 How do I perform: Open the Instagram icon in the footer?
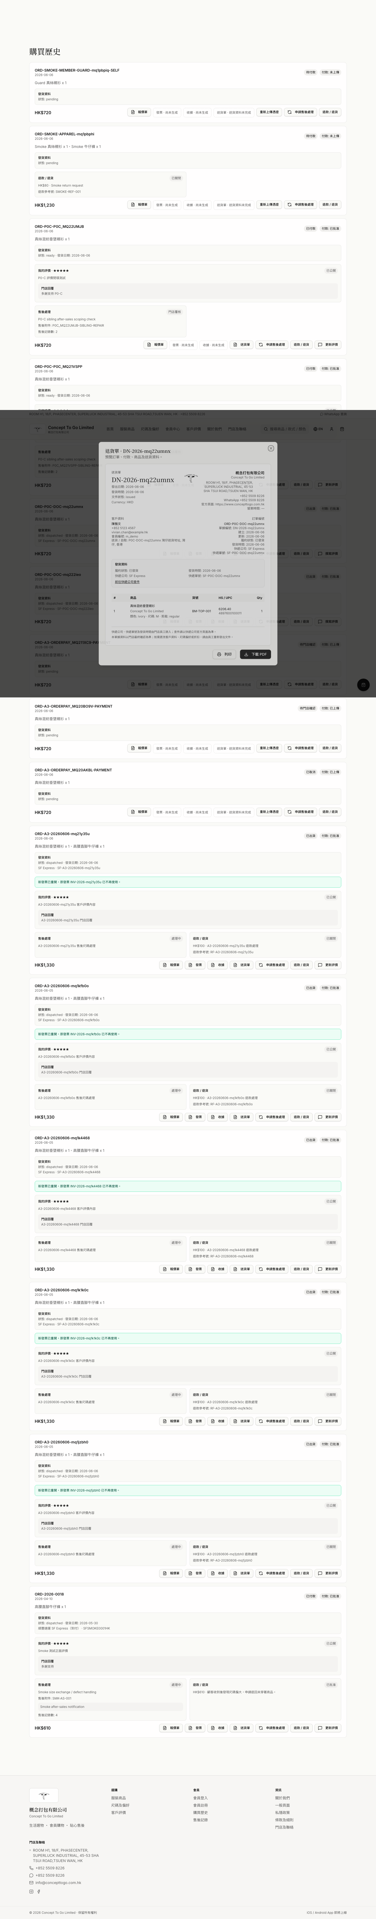coord(31,1892)
